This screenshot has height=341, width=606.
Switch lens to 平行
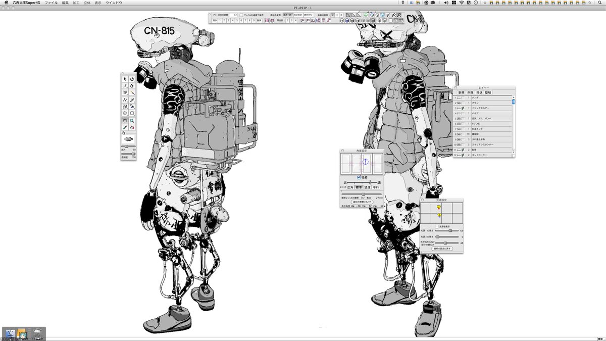click(x=376, y=187)
